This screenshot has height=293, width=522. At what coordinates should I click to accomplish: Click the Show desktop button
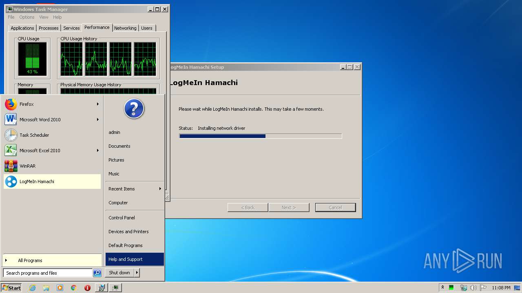tap(518, 288)
